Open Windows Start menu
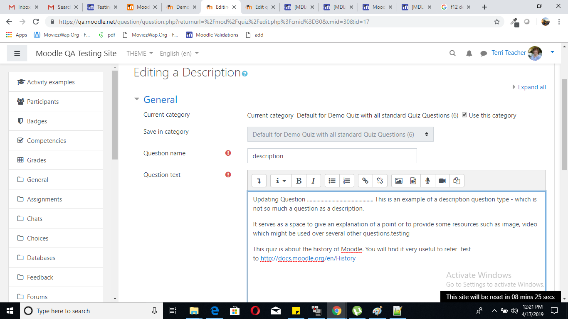Screen dimensions: 568x319 click(x=10, y=311)
